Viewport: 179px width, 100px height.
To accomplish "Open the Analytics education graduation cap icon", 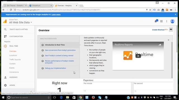I will click(x=171, y=30).
